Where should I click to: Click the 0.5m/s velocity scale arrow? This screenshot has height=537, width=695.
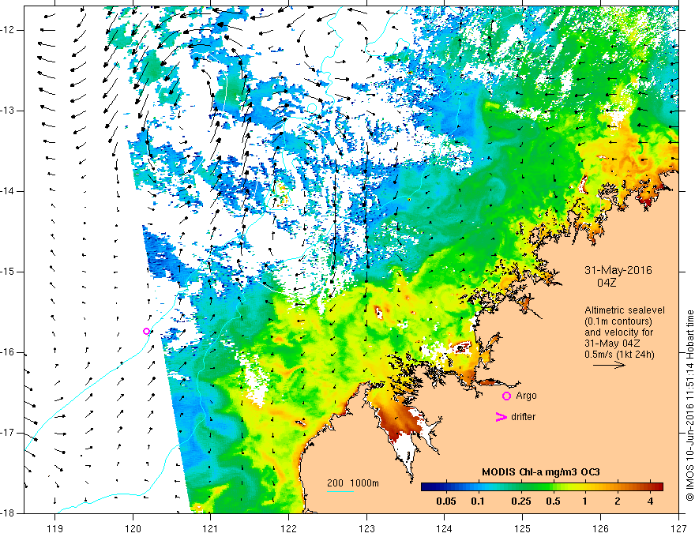[x=610, y=365]
